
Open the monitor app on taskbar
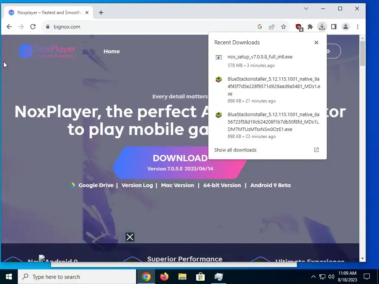click(218, 277)
